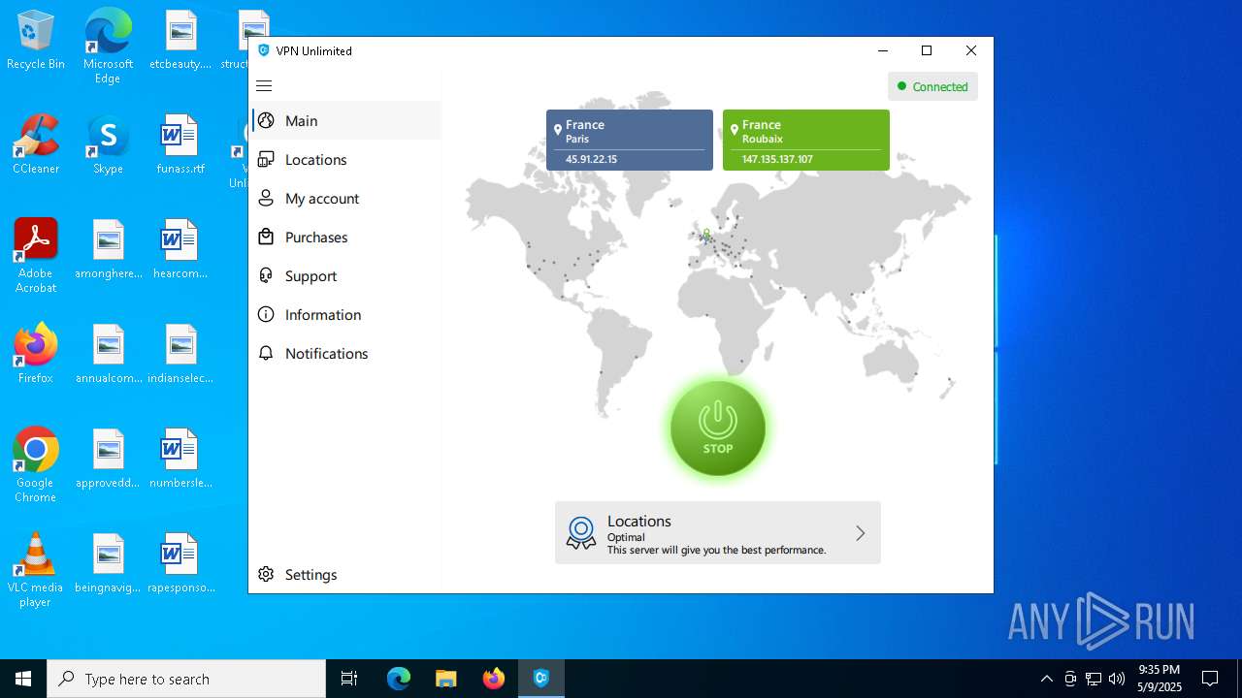Click the Connected status indicator
This screenshot has width=1242, height=698.
pos(932,86)
